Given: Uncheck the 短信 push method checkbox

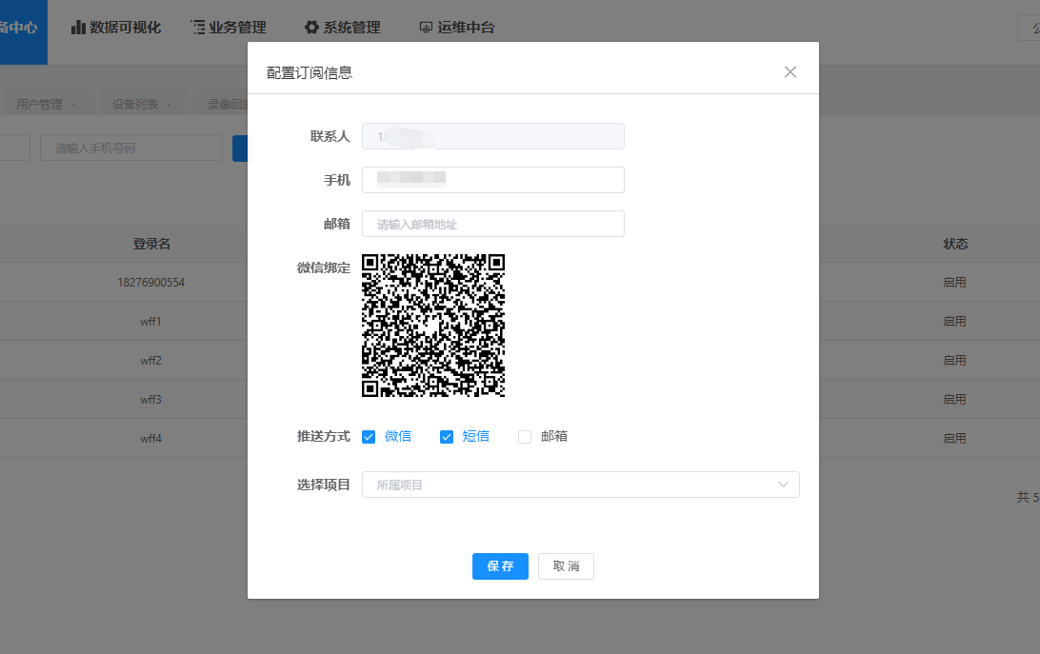Looking at the screenshot, I should tap(447, 436).
